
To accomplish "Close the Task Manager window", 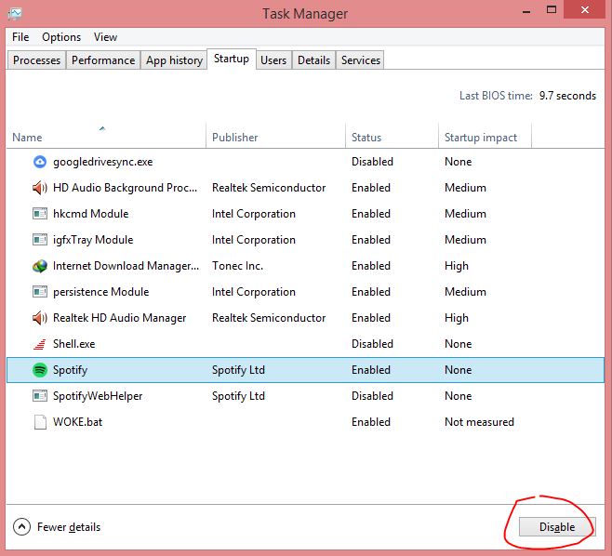I will click(x=585, y=9).
